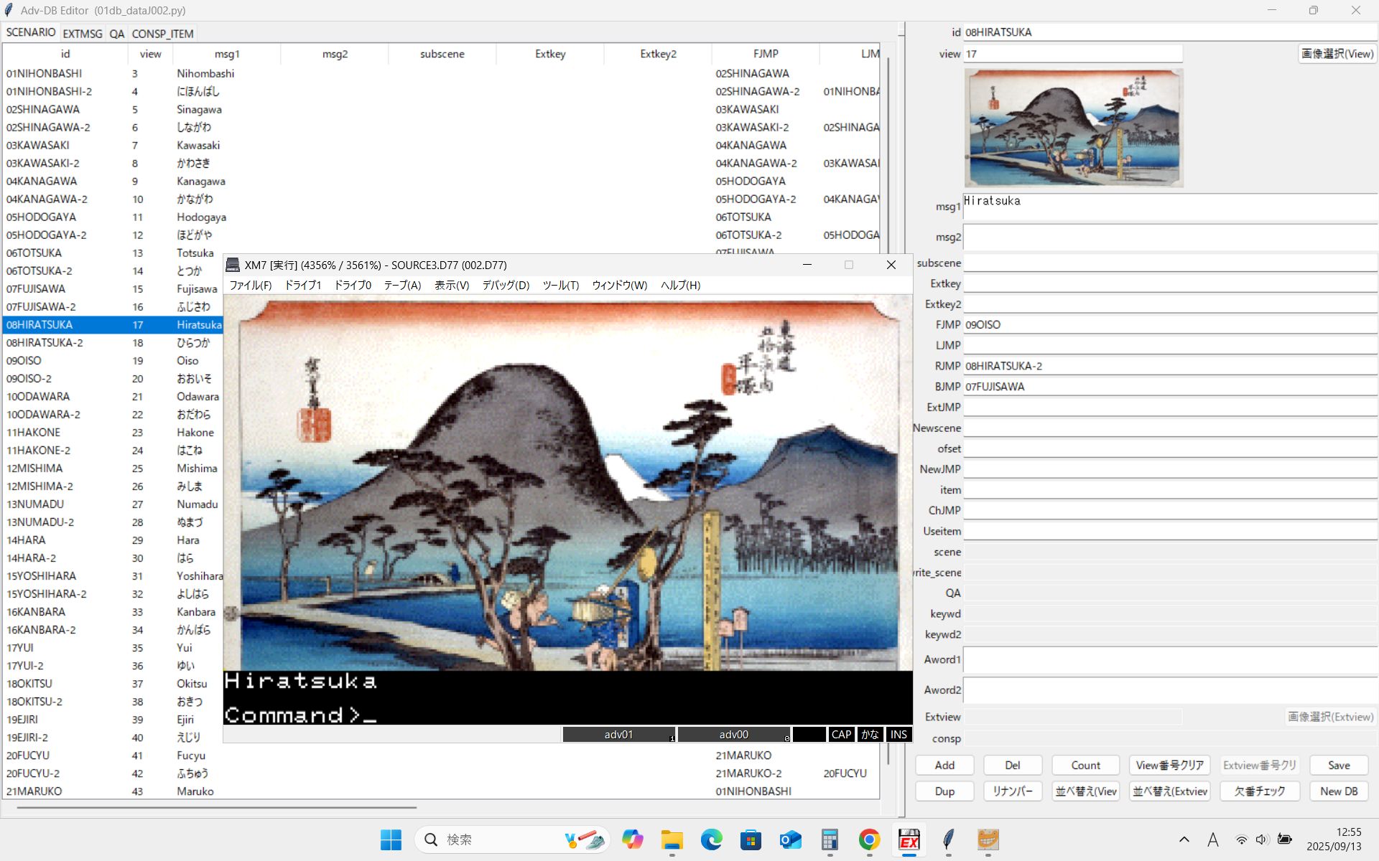The height and width of the screenshot is (861, 1379).
Task: Expand the system tray hidden icons chevron
Action: click(1184, 839)
